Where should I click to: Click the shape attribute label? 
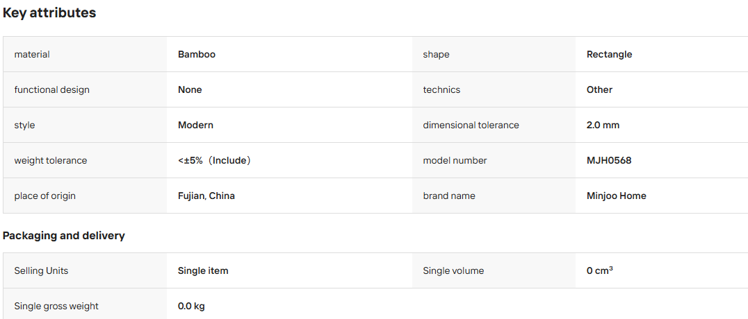tap(436, 54)
